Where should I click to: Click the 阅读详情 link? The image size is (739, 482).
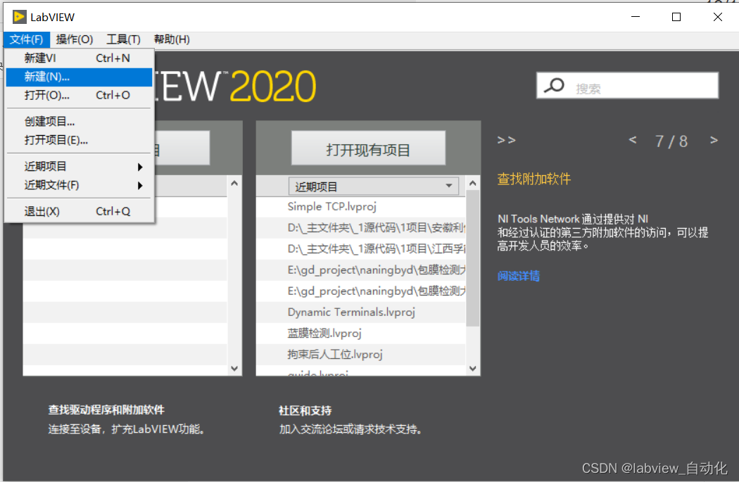pos(519,276)
